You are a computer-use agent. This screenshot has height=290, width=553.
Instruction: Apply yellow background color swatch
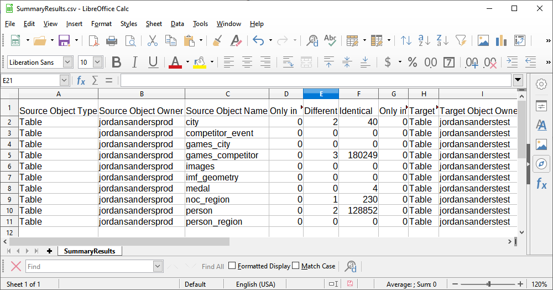pos(200,63)
